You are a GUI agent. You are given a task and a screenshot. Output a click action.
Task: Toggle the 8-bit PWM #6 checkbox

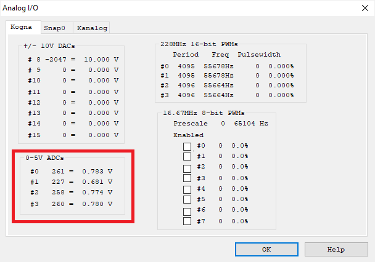pyautogui.click(x=187, y=211)
